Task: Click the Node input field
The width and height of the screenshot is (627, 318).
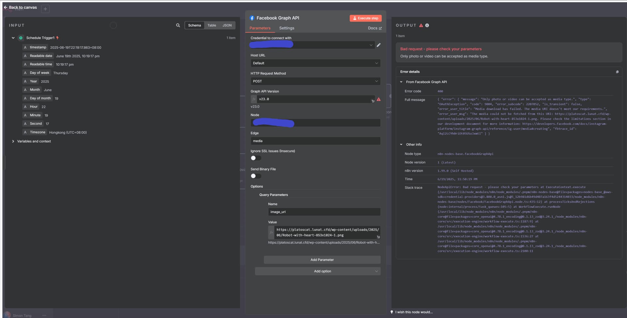Action: point(315,123)
